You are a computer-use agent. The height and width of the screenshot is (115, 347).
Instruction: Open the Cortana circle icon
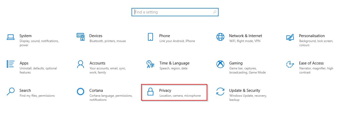(x=81, y=92)
